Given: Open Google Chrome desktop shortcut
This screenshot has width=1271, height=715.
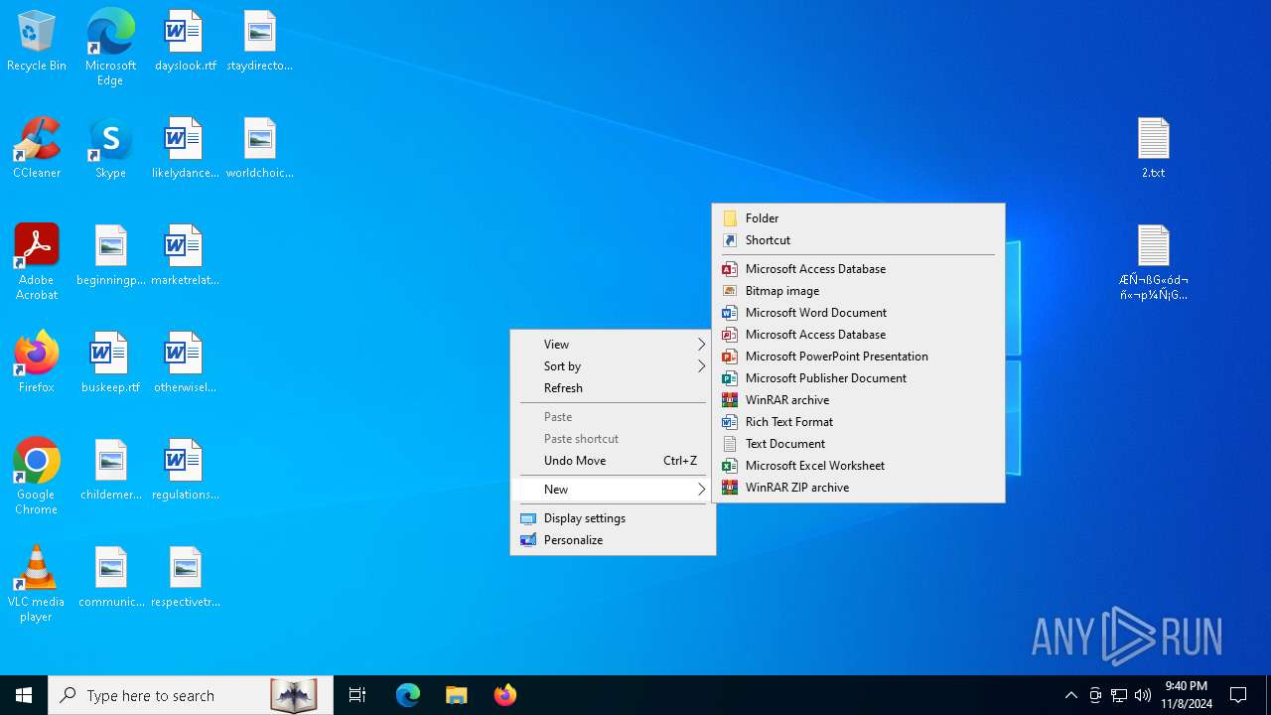Looking at the screenshot, I should [x=37, y=477].
